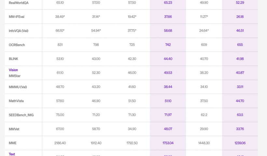Select the MMVet benchmark label
Screen dimensions: 267x156
(x=14, y=129)
